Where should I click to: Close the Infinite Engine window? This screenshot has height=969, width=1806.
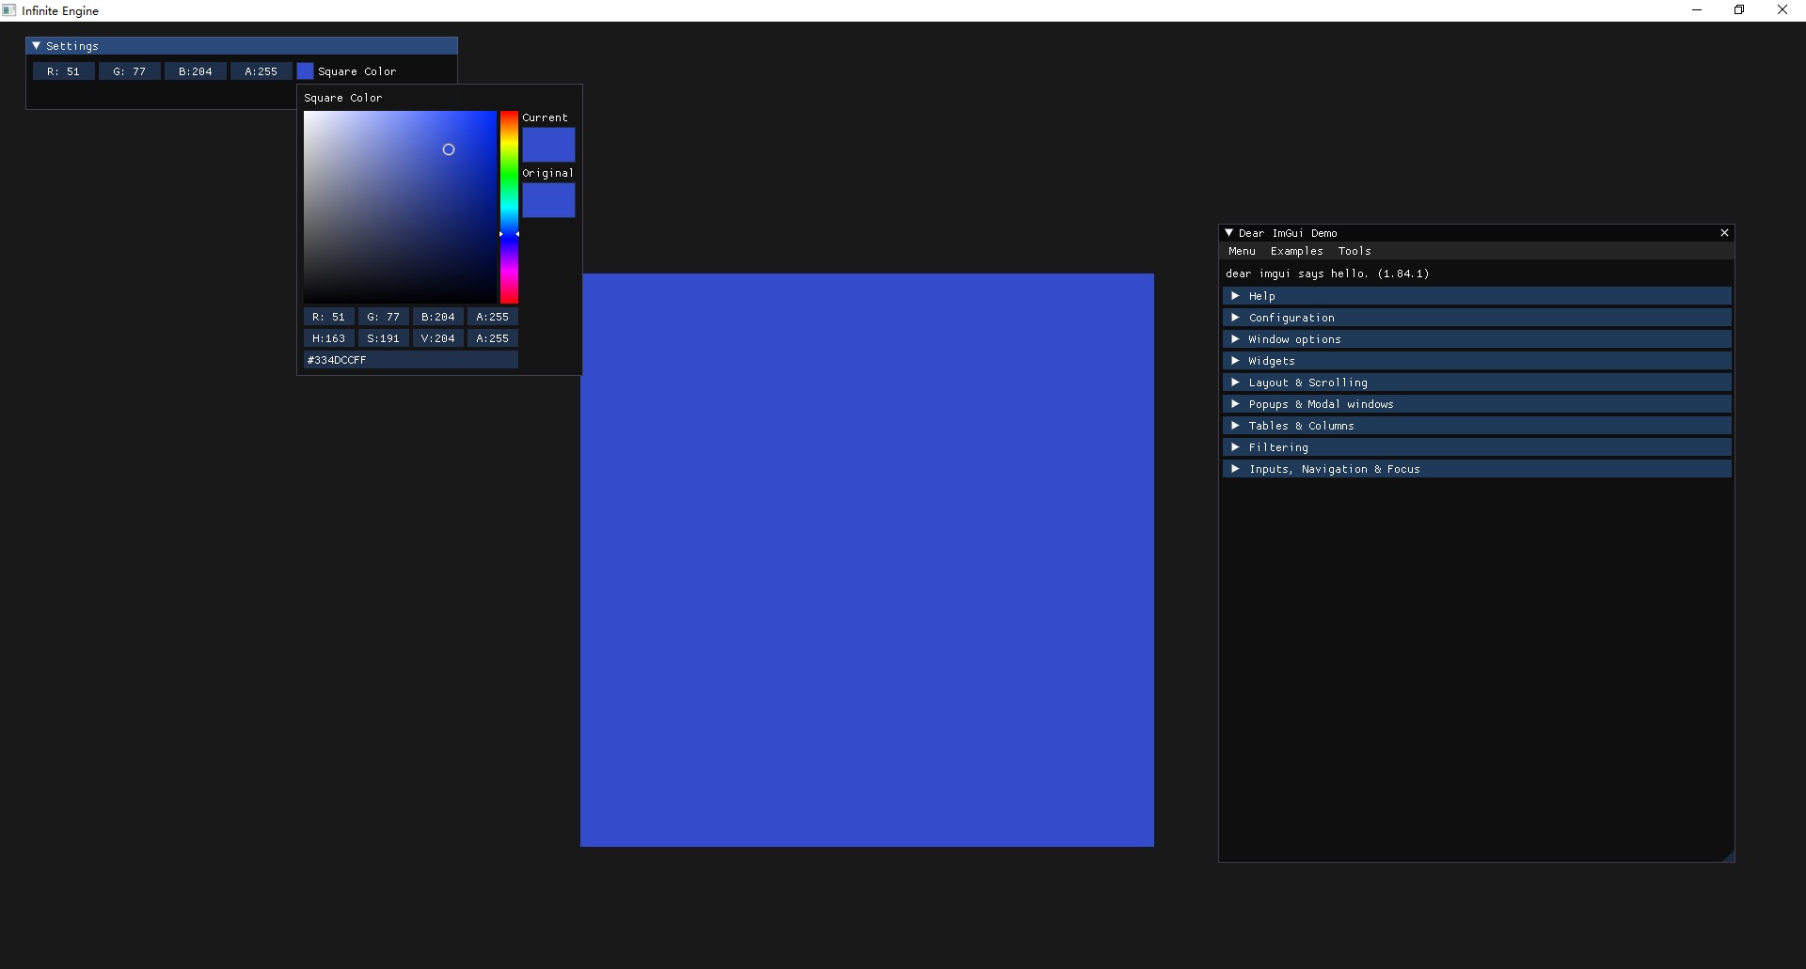click(x=1782, y=10)
